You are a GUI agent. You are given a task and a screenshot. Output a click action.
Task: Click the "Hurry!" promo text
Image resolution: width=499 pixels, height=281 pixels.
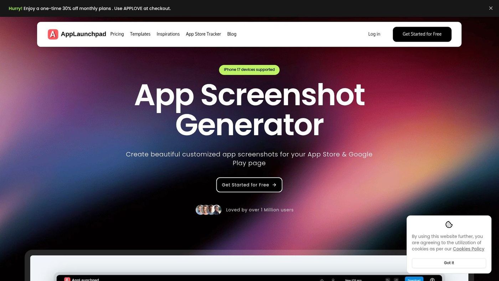pos(15,8)
